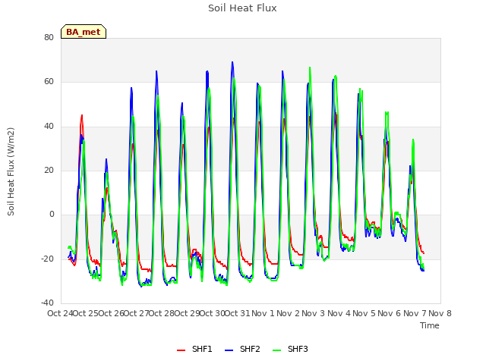Click the 40 y-axis tick label
Screen dimensions: 486x364
49,126
